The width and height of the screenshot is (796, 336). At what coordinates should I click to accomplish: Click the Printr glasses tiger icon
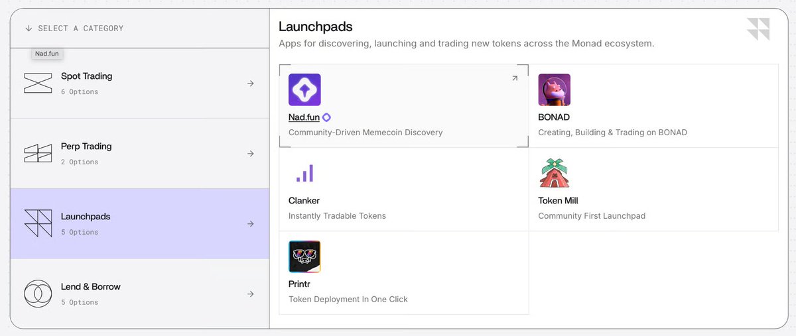(304, 256)
